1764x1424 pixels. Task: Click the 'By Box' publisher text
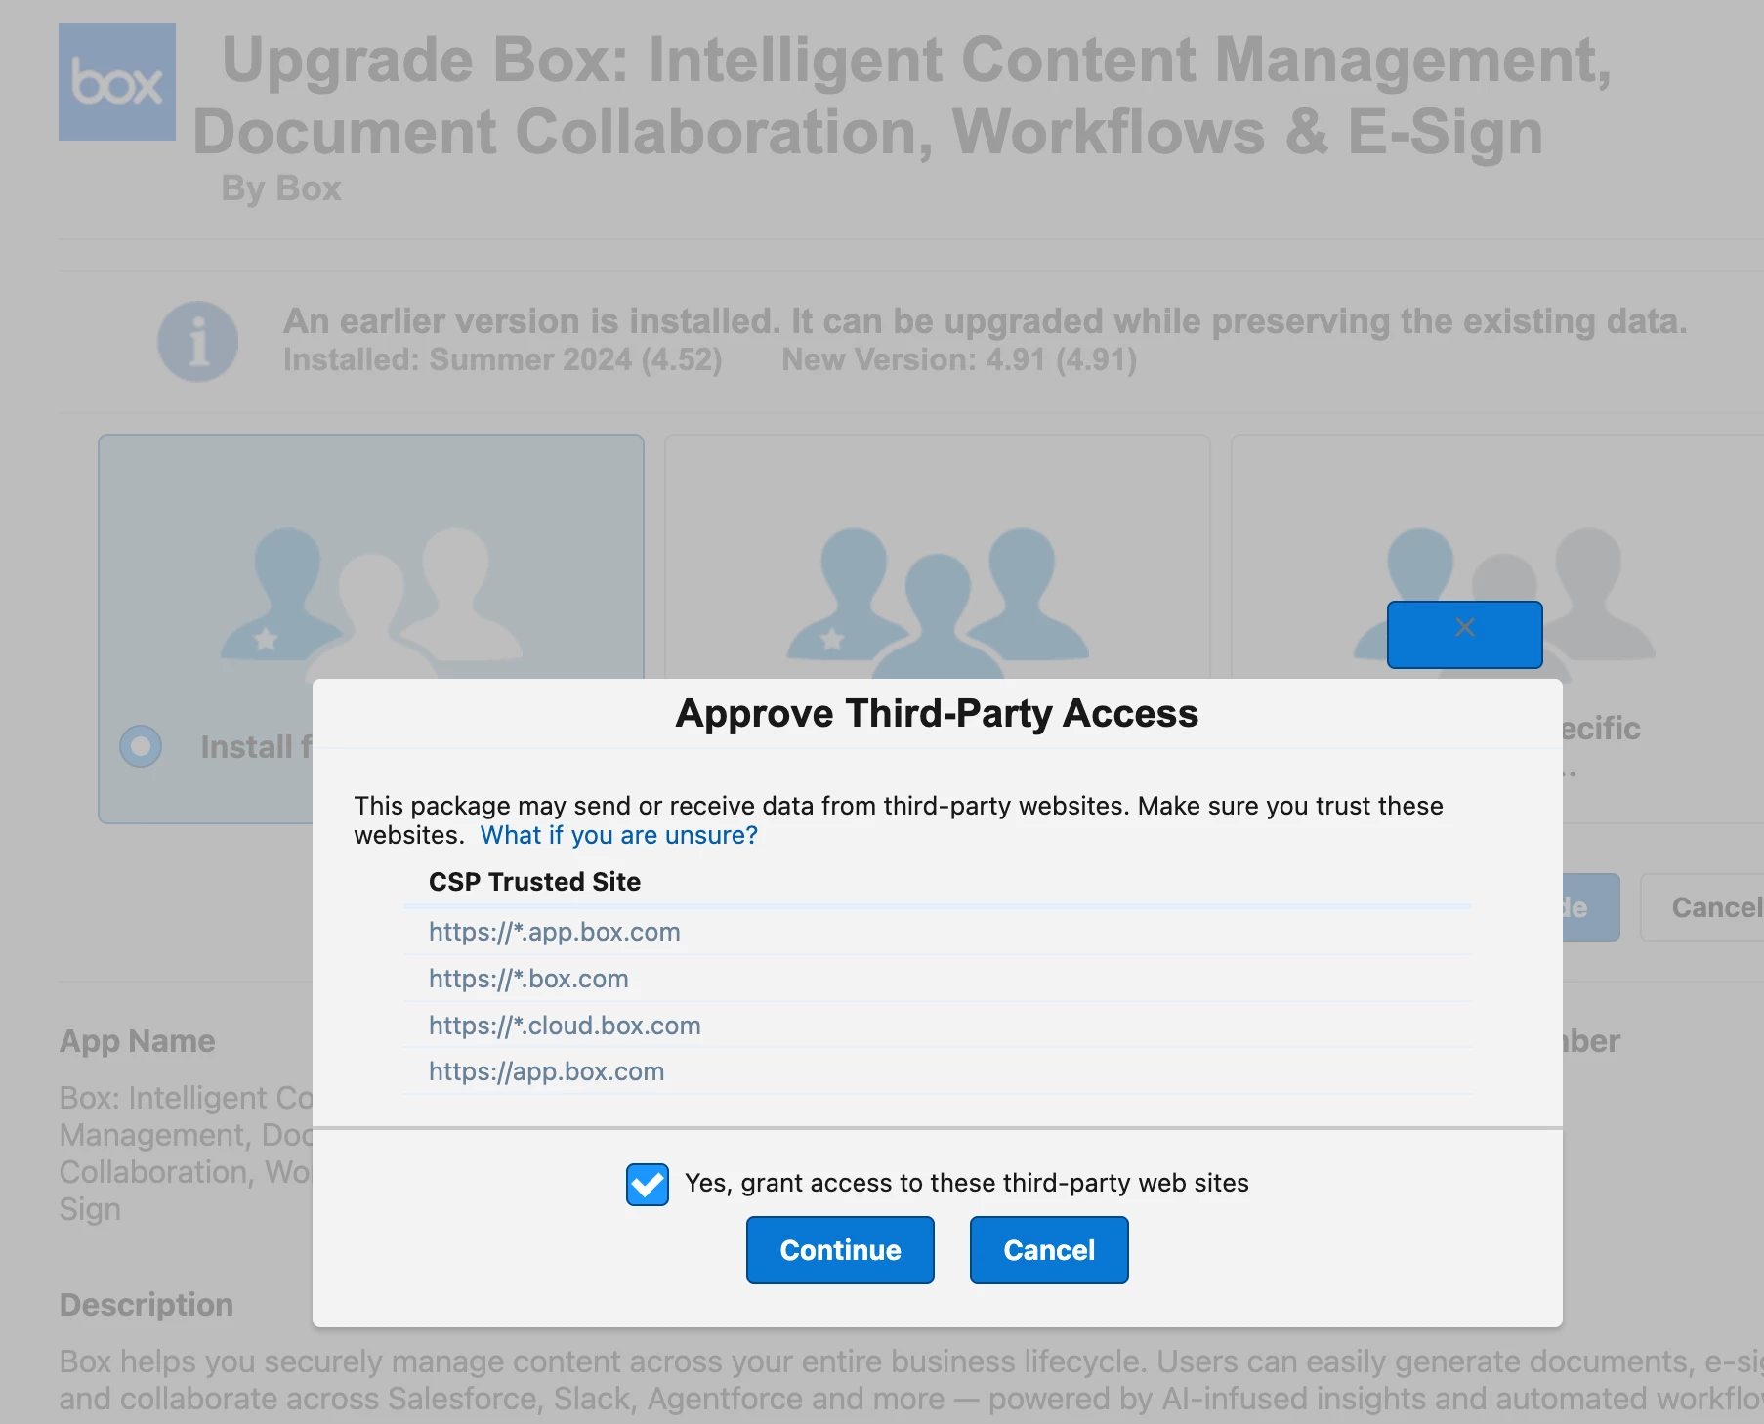coord(281,188)
